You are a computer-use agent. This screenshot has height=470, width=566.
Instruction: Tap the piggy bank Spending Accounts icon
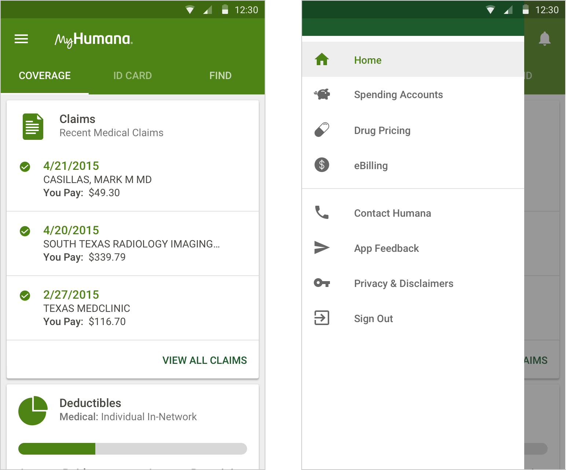pyautogui.click(x=322, y=94)
